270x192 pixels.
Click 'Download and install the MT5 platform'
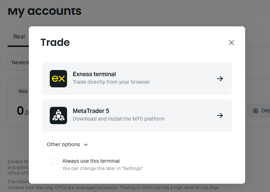point(119,119)
